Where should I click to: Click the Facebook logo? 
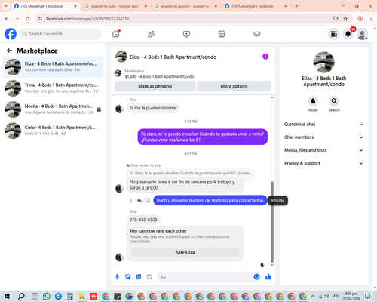pos(11,34)
